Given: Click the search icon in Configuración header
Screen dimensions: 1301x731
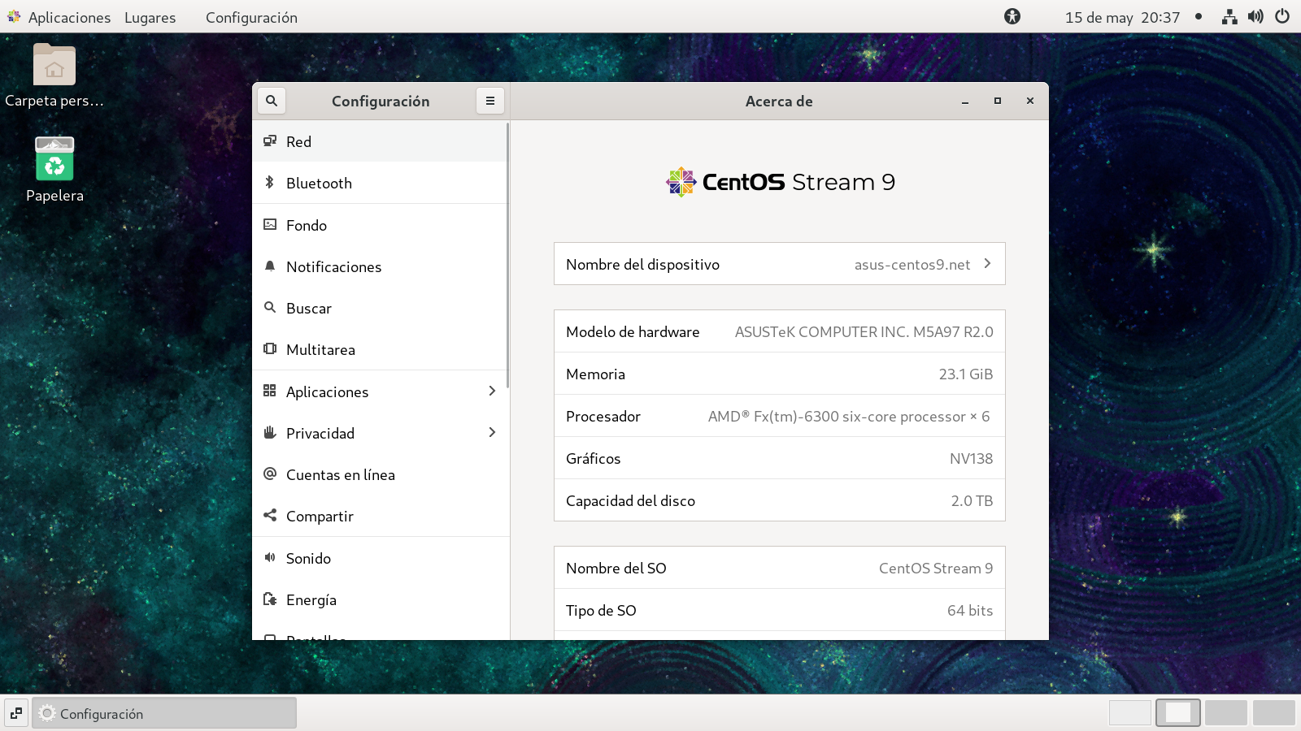Looking at the screenshot, I should click(x=272, y=101).
